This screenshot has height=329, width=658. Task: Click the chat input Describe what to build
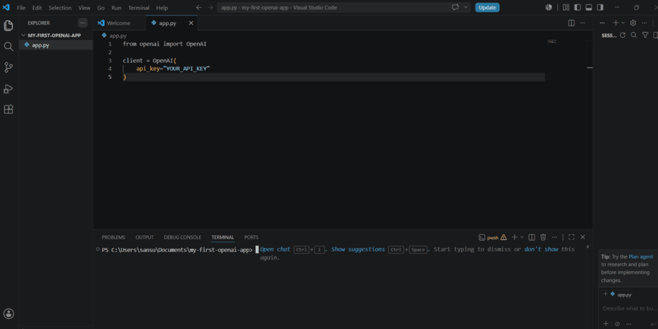click(x=630, y=308)
